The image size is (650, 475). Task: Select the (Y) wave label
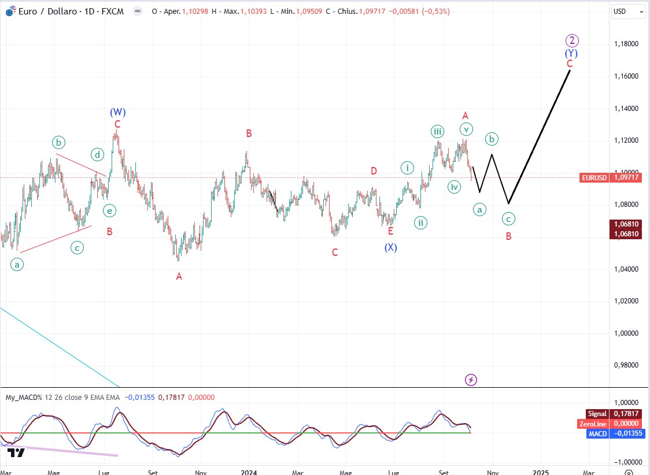point(571,53)
